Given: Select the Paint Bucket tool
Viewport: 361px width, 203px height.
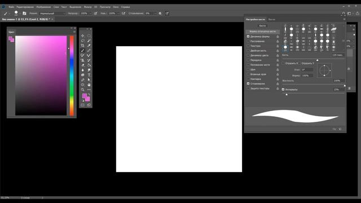Looking at the screenshot, I should point(89,65).
